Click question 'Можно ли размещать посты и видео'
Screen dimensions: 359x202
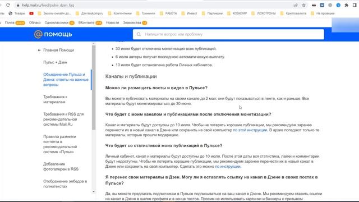click(x=156, y=88)
